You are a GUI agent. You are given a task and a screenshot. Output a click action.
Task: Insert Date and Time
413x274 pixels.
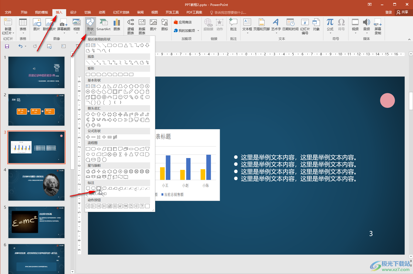pyautogui.click(x=290, y=25)
